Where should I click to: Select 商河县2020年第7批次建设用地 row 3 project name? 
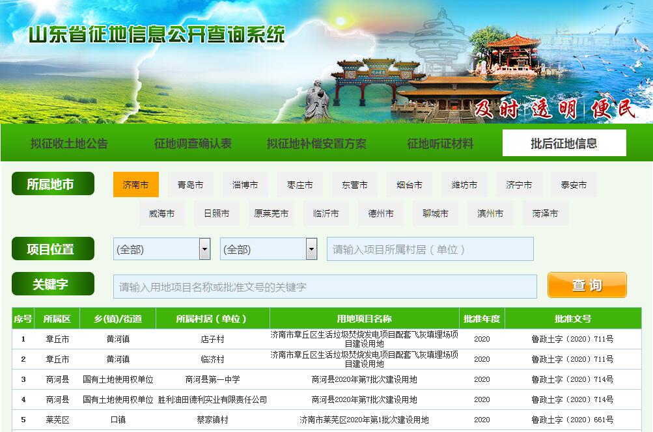point(364,379)
